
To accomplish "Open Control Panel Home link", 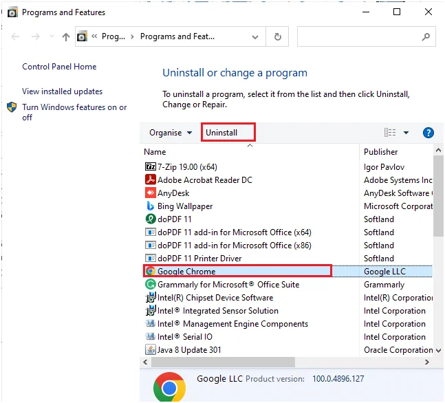I will 59,67.
